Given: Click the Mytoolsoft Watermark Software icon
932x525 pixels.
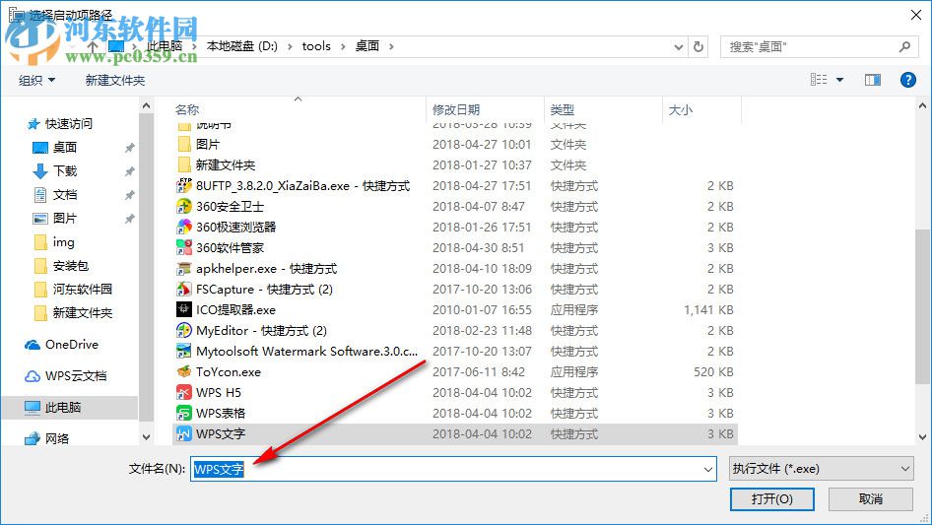Looking at the screenshot, I should click(x=184, y=352).
